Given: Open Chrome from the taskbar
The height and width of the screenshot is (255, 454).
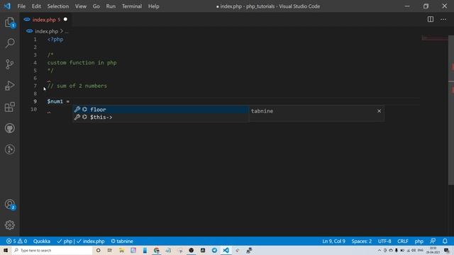Looking at the screenshot, I should pos(156,250).
